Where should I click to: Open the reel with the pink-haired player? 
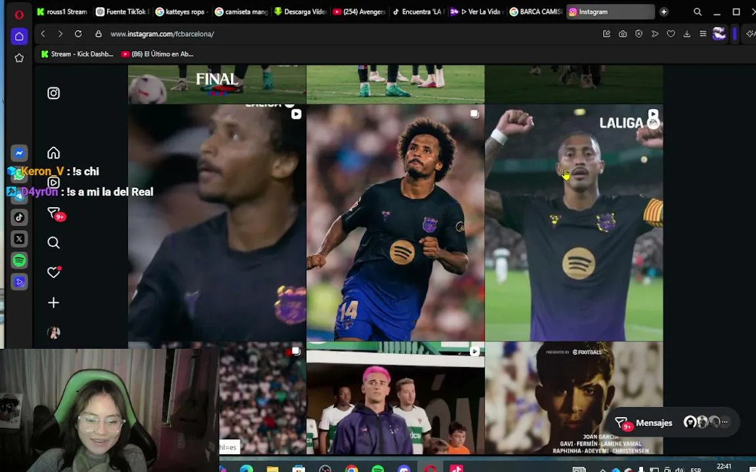pos(395,399)
